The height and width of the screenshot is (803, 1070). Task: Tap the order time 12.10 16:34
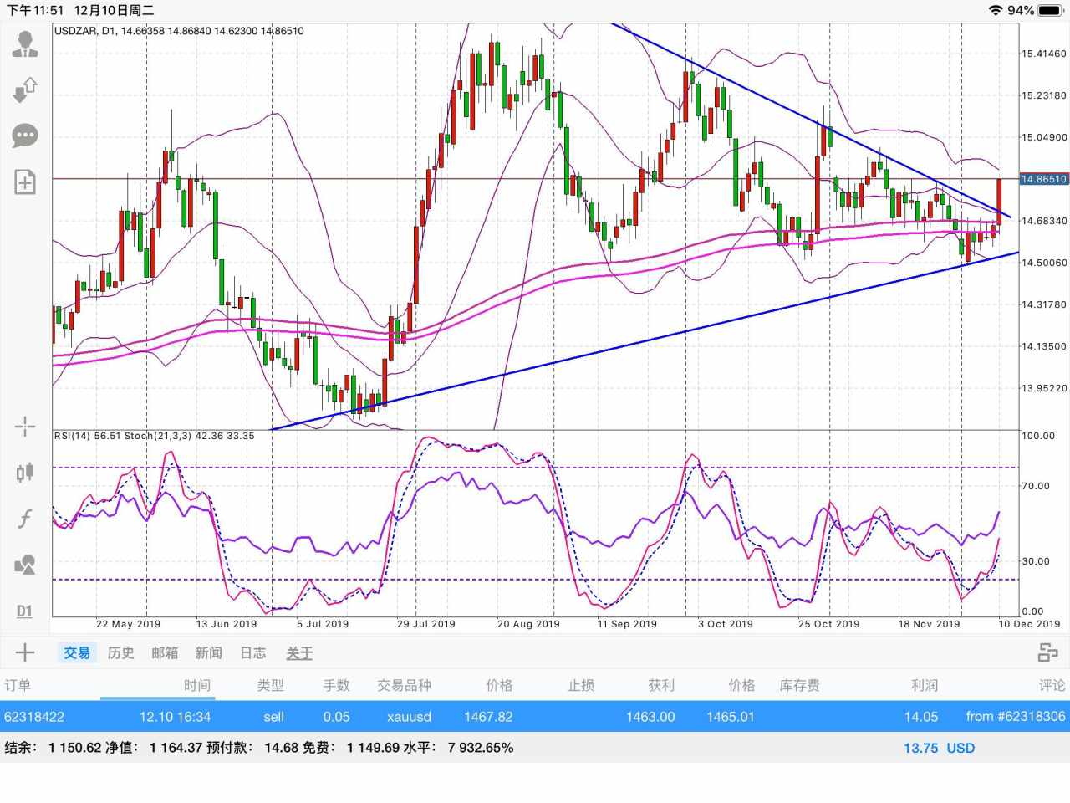tap(175, 717)
